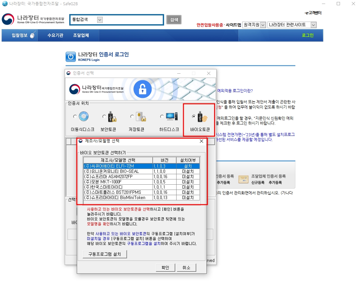Open the 수요기관 menu
Screen dimensions: 360x295
point(55,35)
